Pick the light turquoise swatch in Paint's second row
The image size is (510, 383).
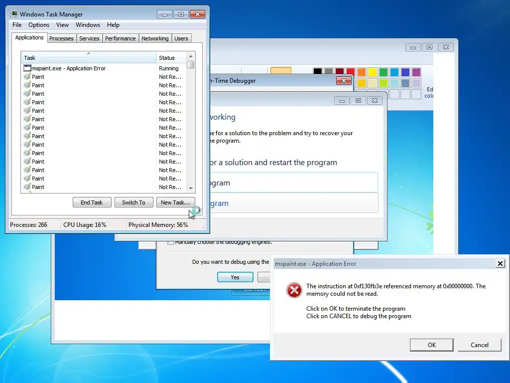(394, 83)
